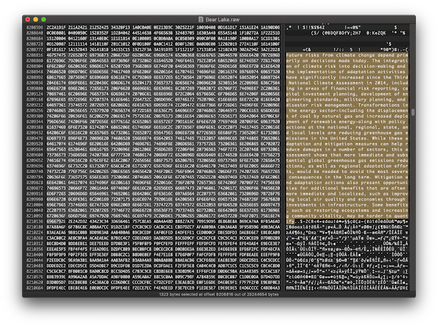
Task: Click hex group 204E6174 in row 8209036
Action: [56, 83]
